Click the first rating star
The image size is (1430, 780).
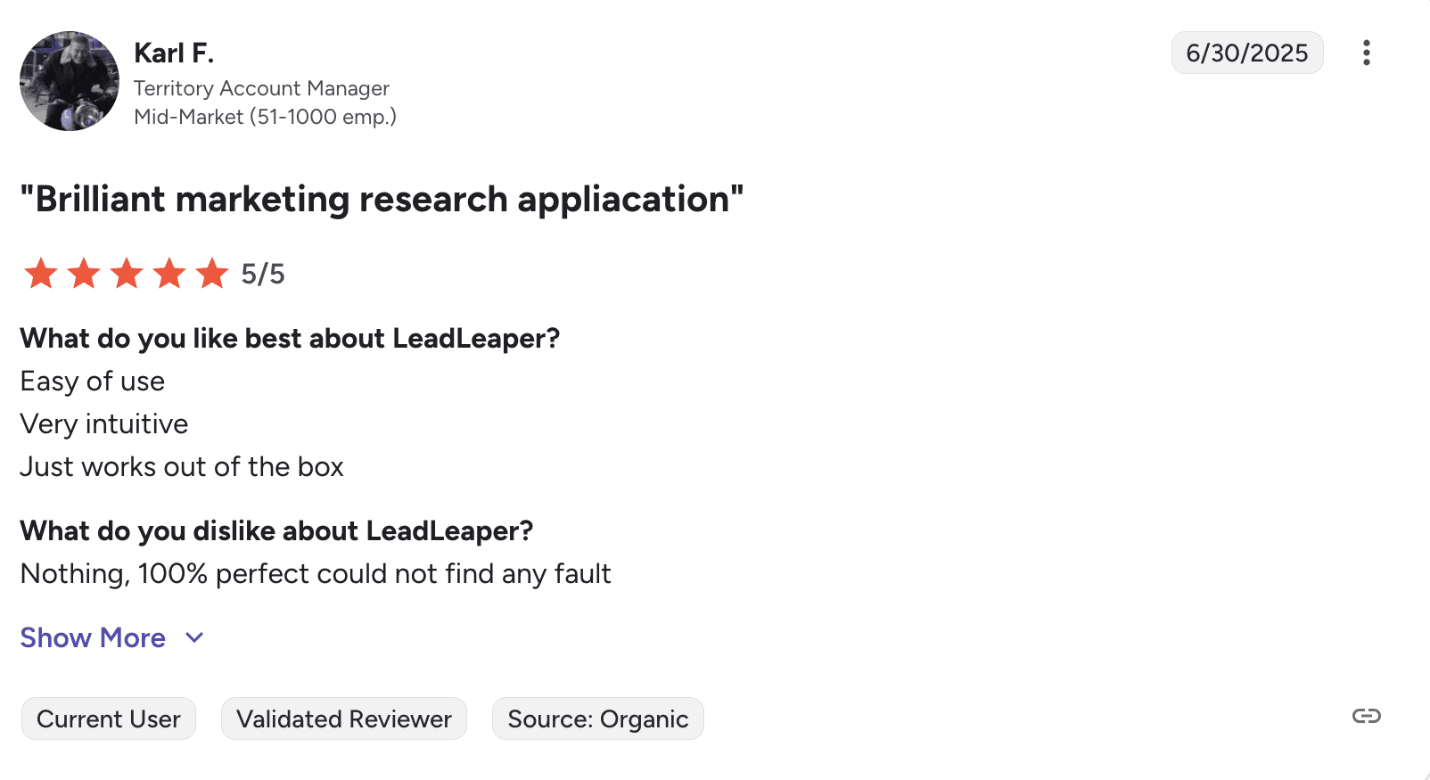[x=41, y=274]
